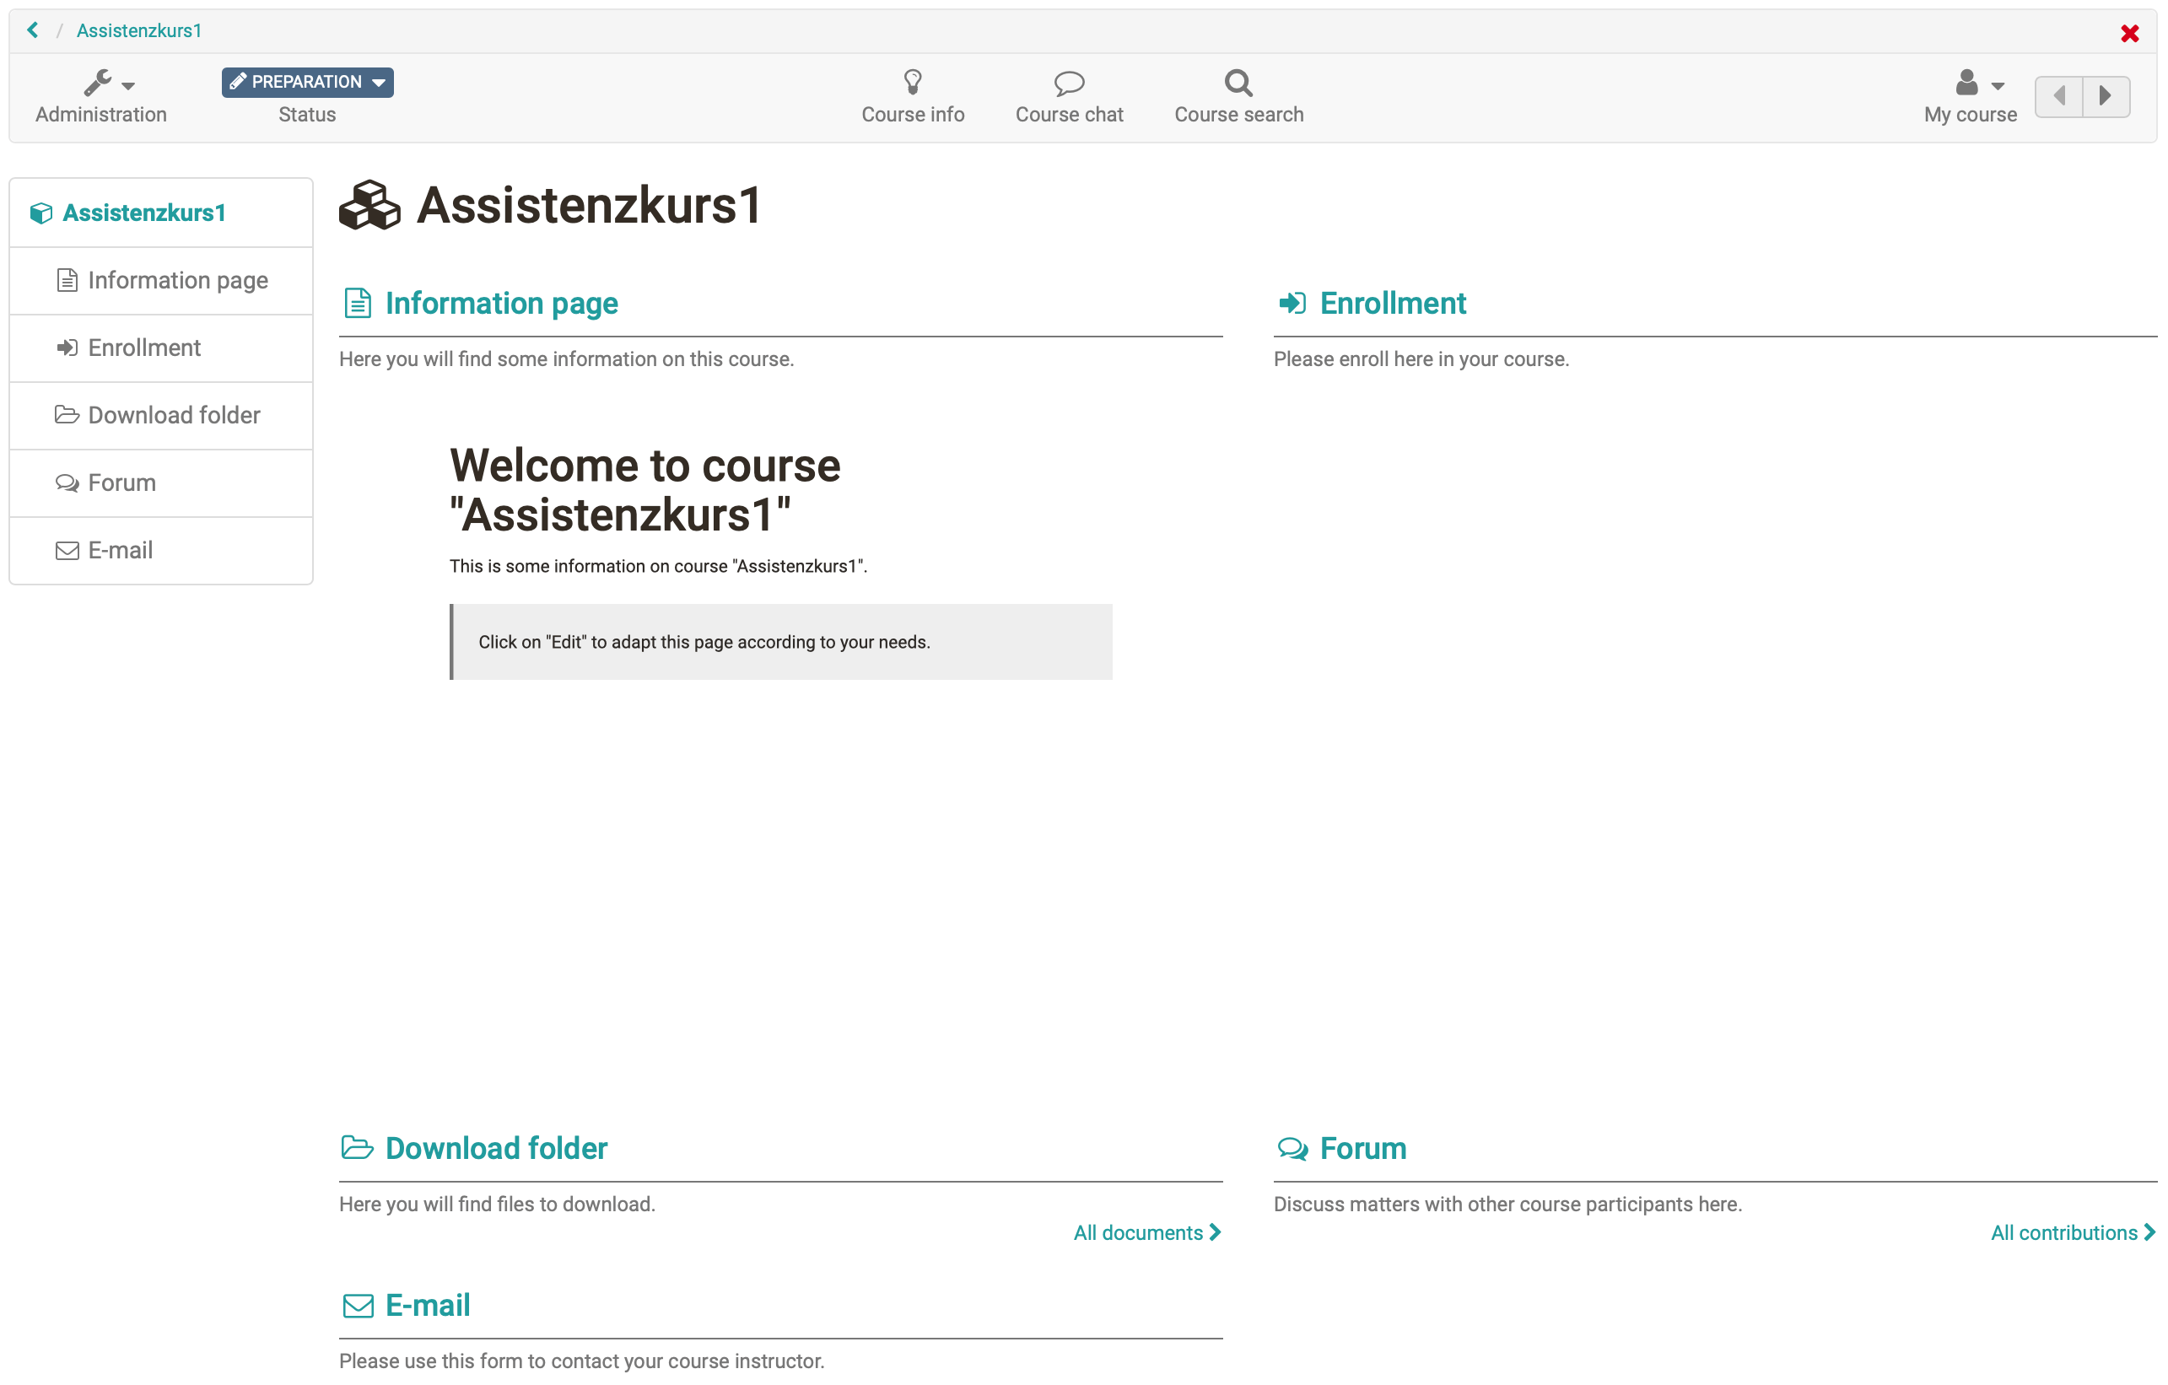Expand the PREPARATION status dropdown

click(x=307, y=82)
